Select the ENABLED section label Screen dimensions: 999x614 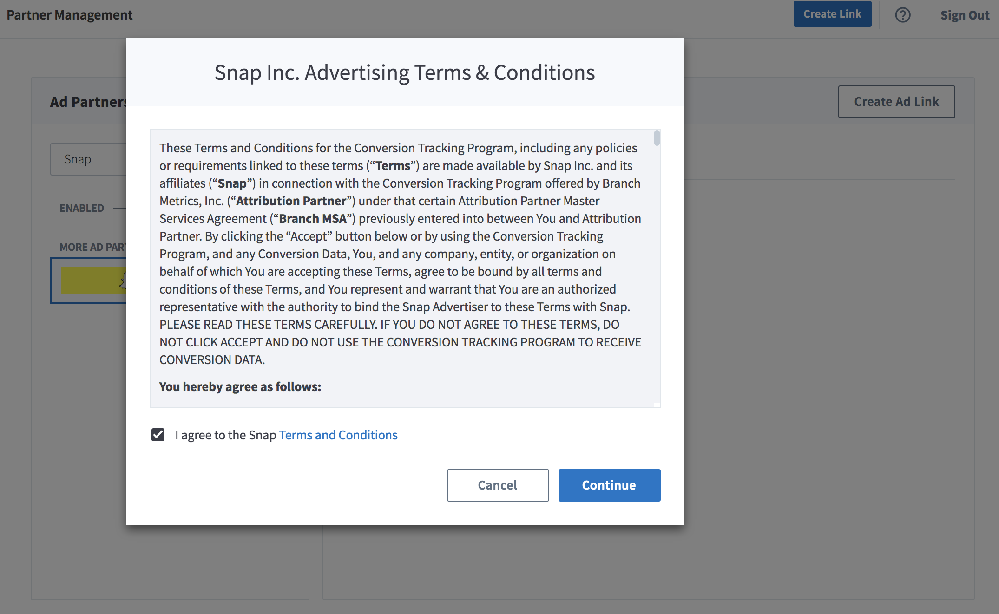click(82, 208)
